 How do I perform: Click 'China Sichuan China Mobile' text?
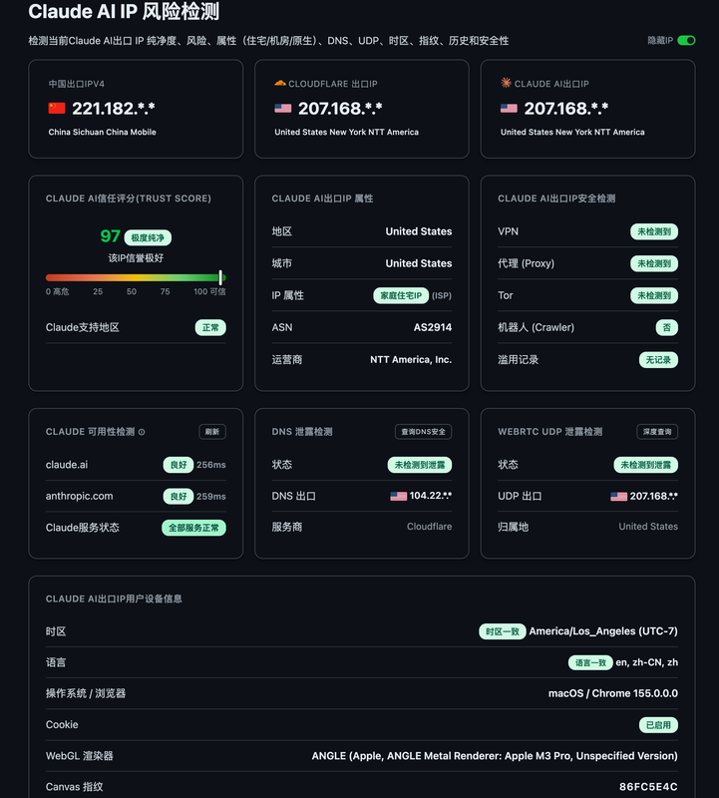tap(103, 132)
